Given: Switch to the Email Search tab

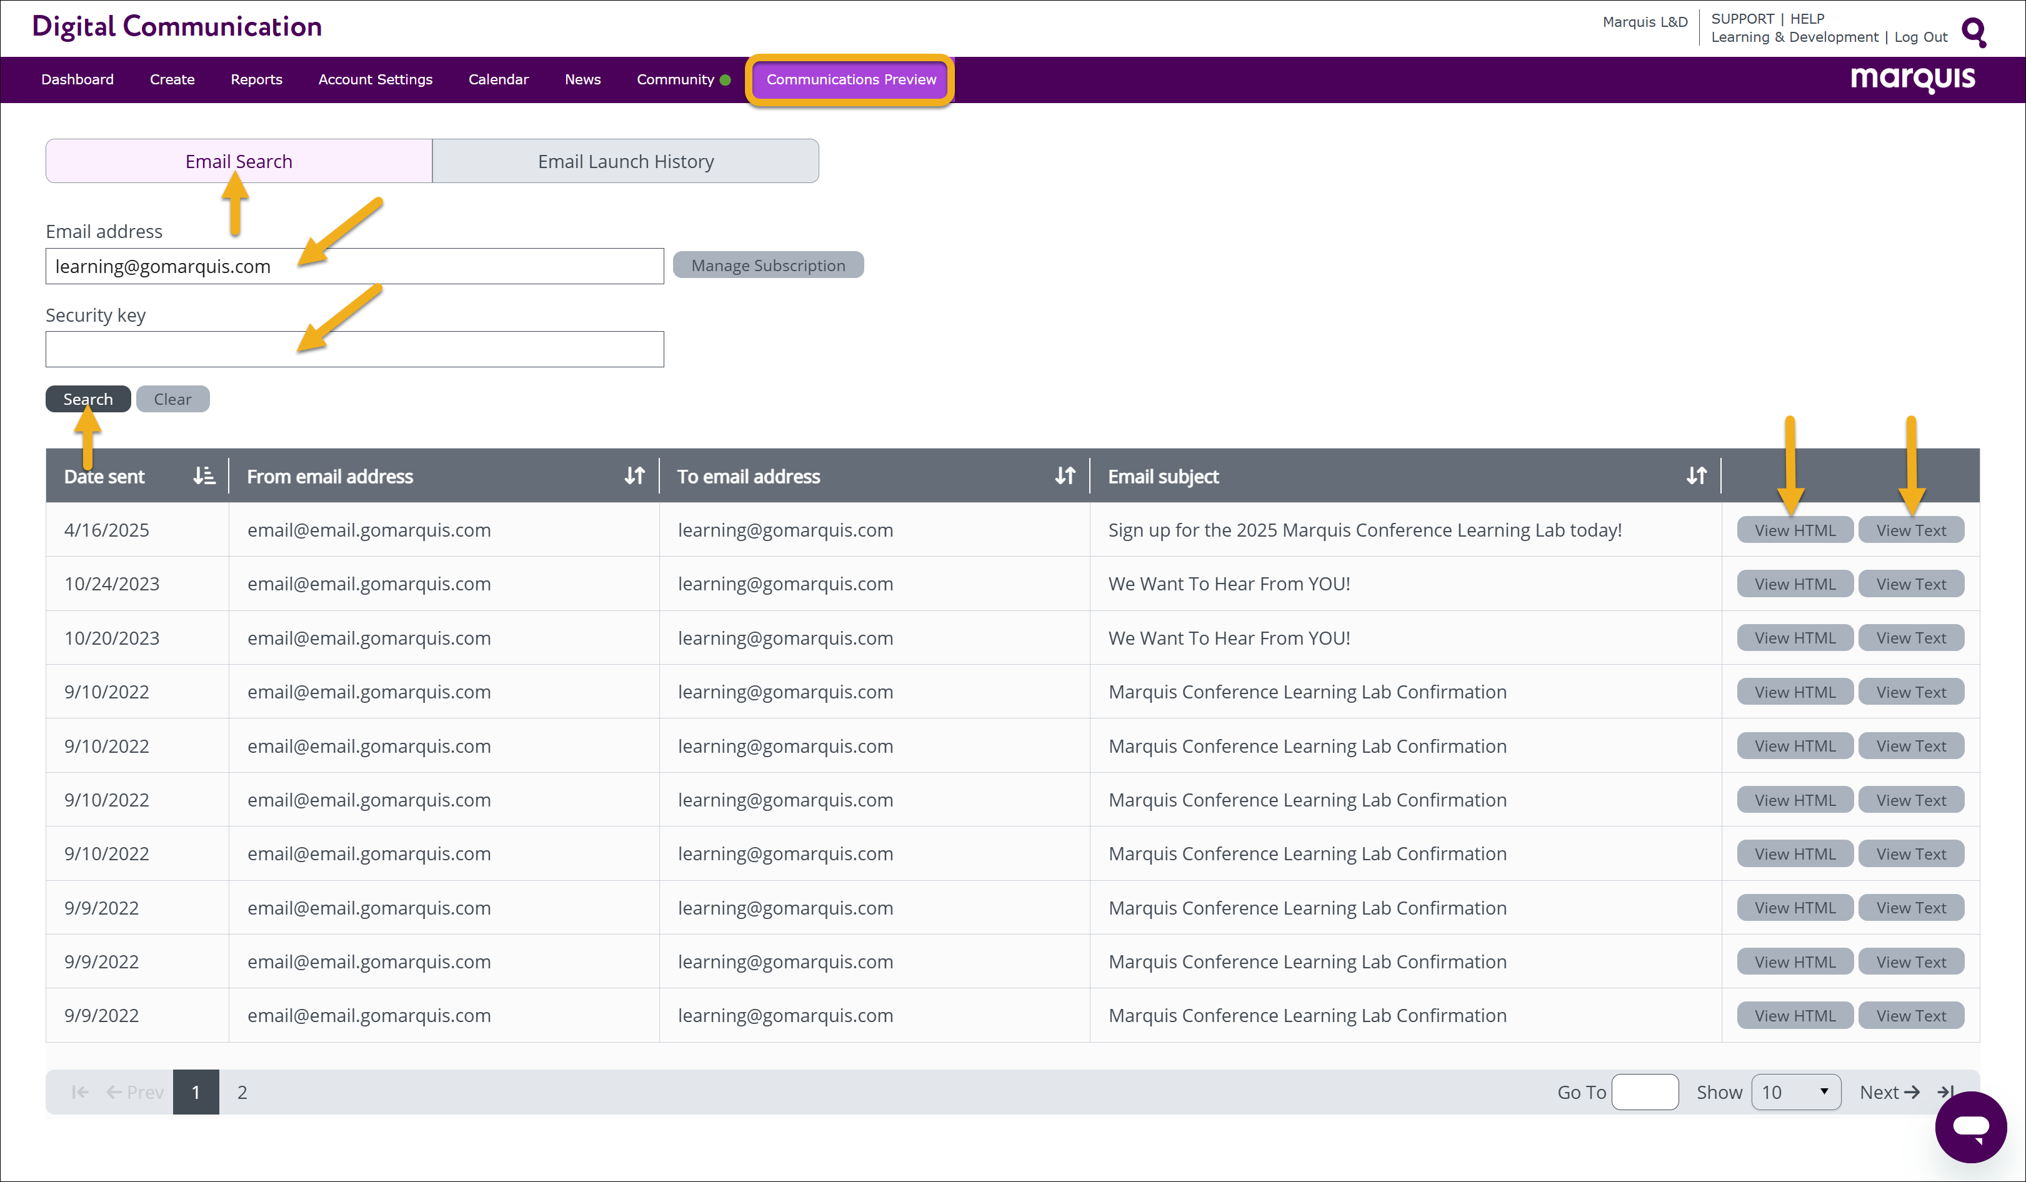Looking at the screenshot, I should tap(239, 161).
